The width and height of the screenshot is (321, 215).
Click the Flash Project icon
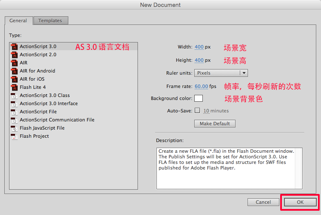coord(14,136)
